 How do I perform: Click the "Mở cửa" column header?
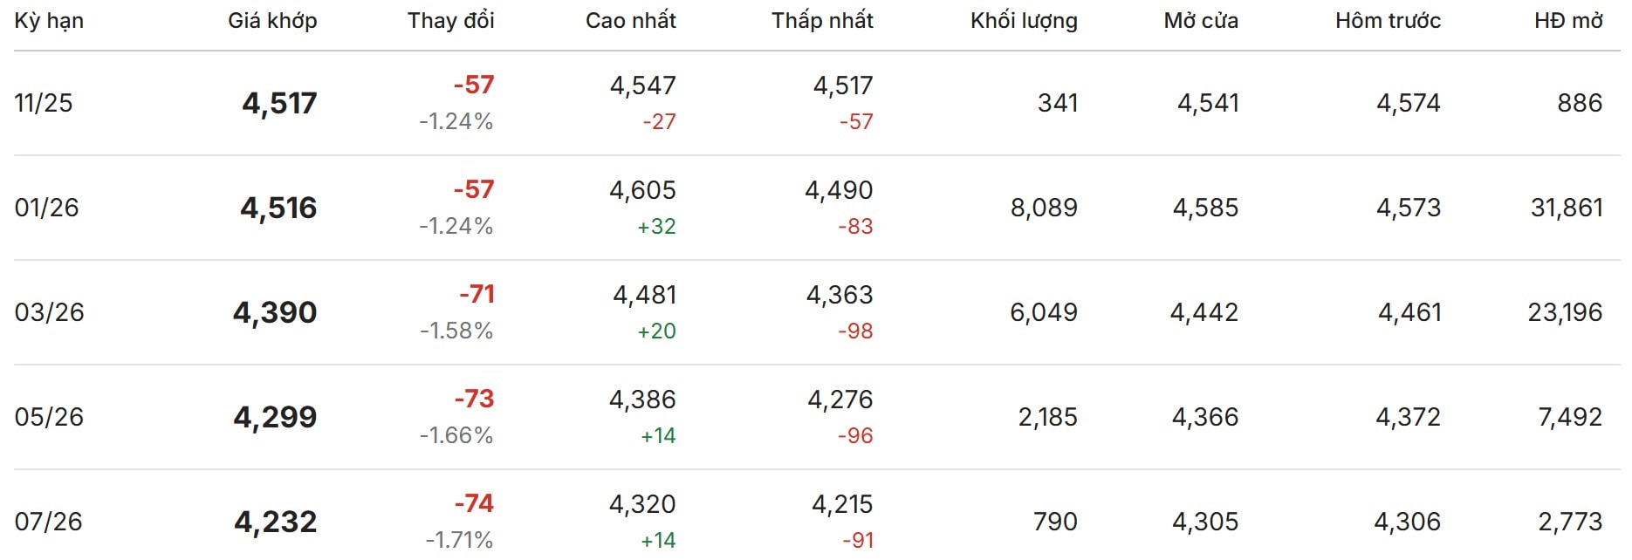[x=1201, y=21]
